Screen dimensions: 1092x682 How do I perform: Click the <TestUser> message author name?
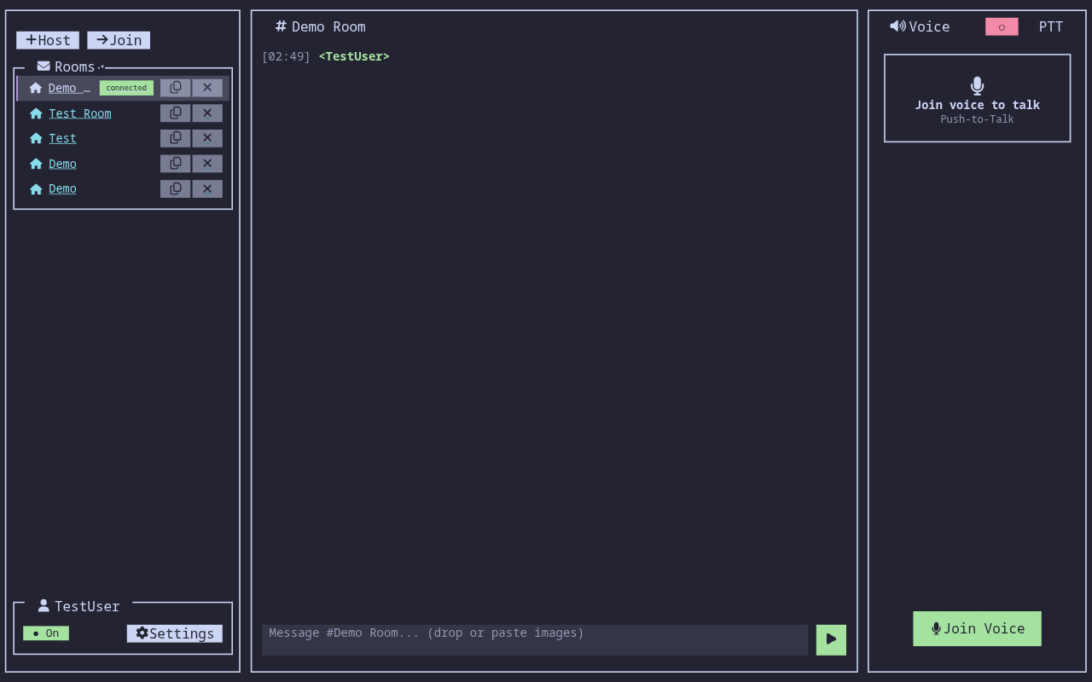click(354, 56)
